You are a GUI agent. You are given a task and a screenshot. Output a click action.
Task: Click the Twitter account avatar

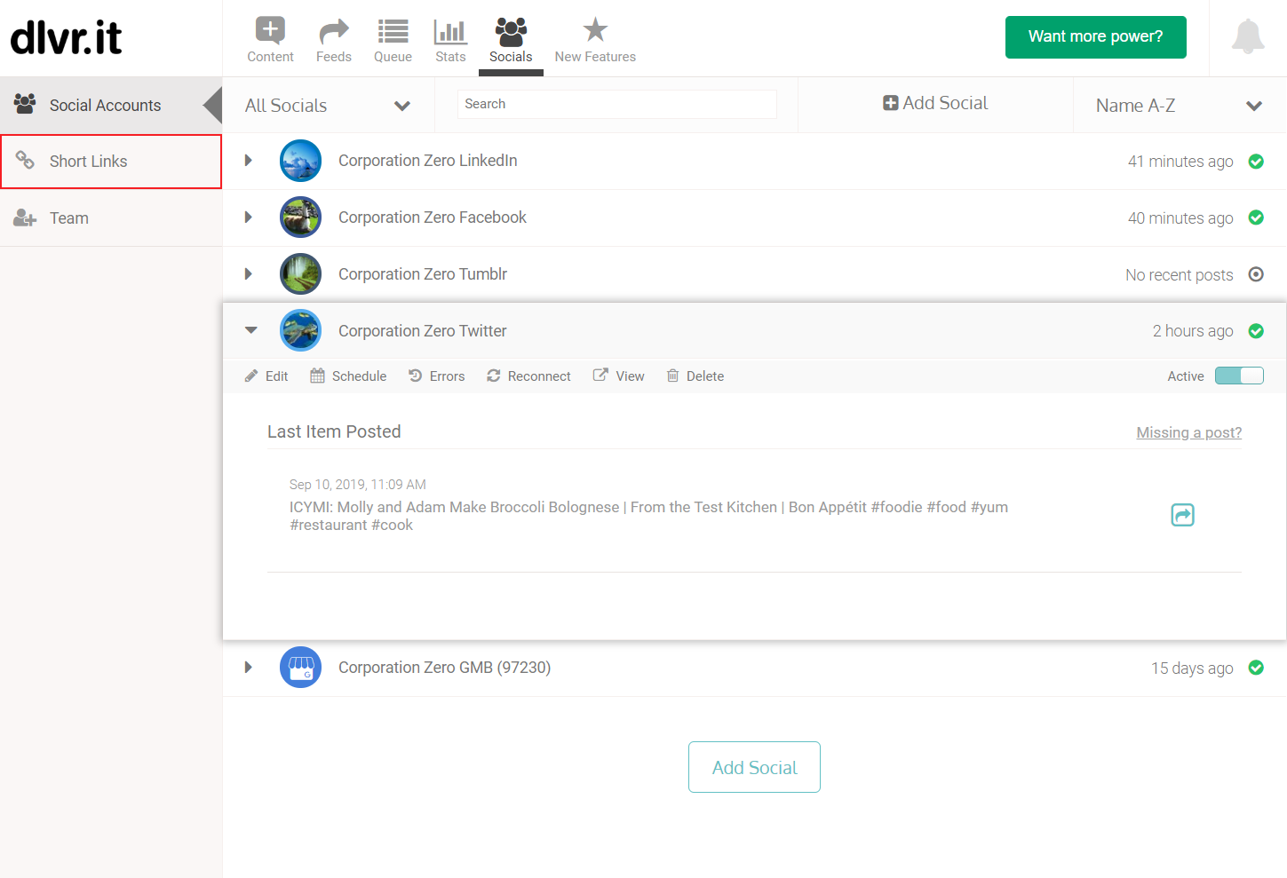coord(300,330)
